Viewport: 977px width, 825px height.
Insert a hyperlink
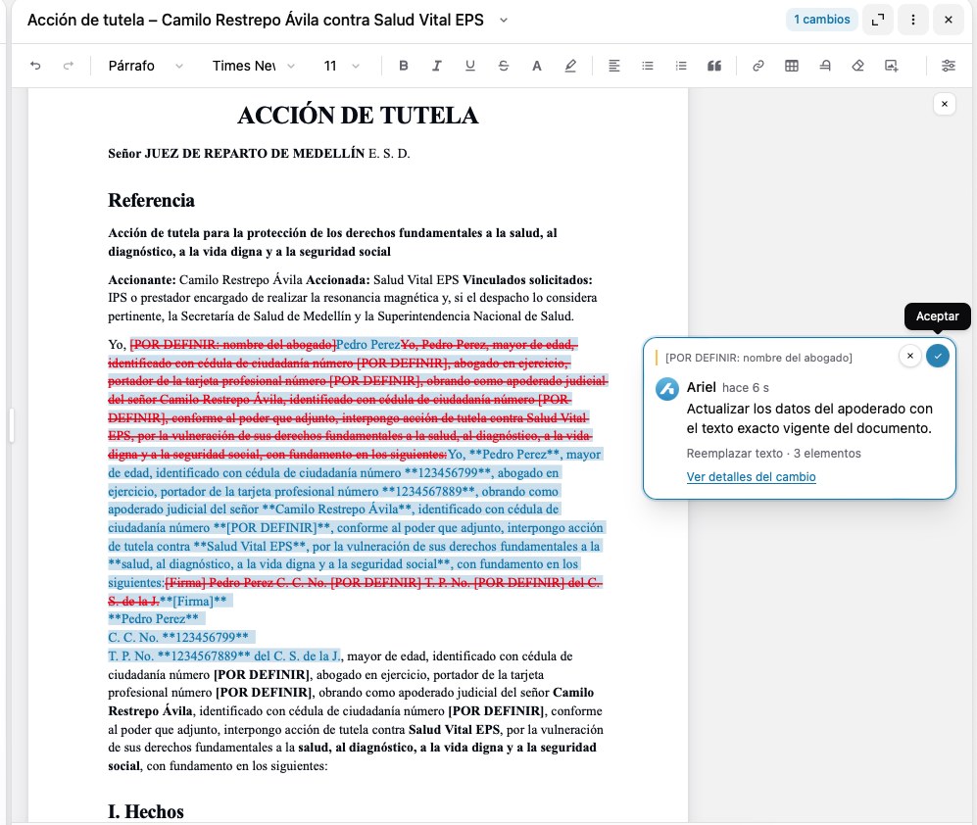758,66
